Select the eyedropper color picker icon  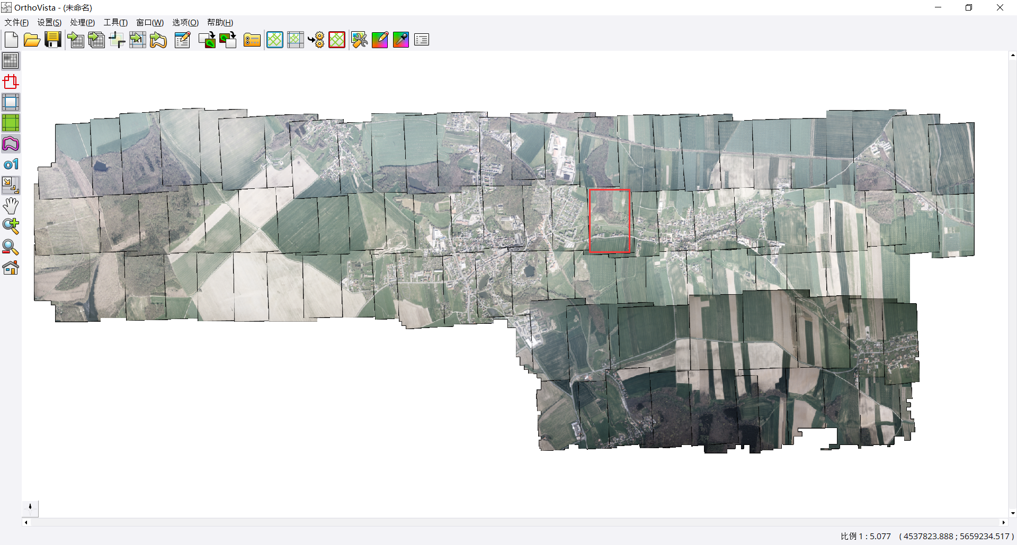(401, 40)
